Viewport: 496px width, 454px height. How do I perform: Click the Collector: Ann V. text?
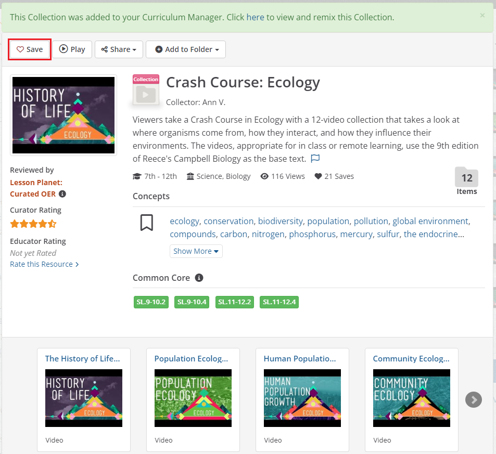[196, 102]
